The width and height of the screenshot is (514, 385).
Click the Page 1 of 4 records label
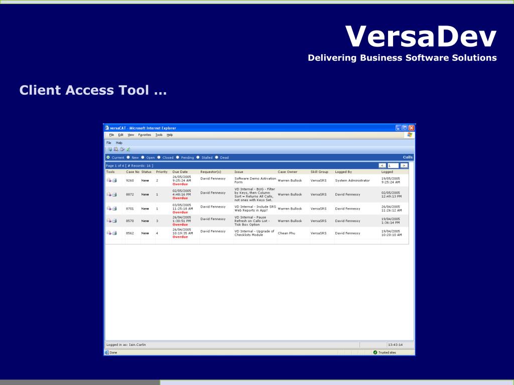coord(129,165)
